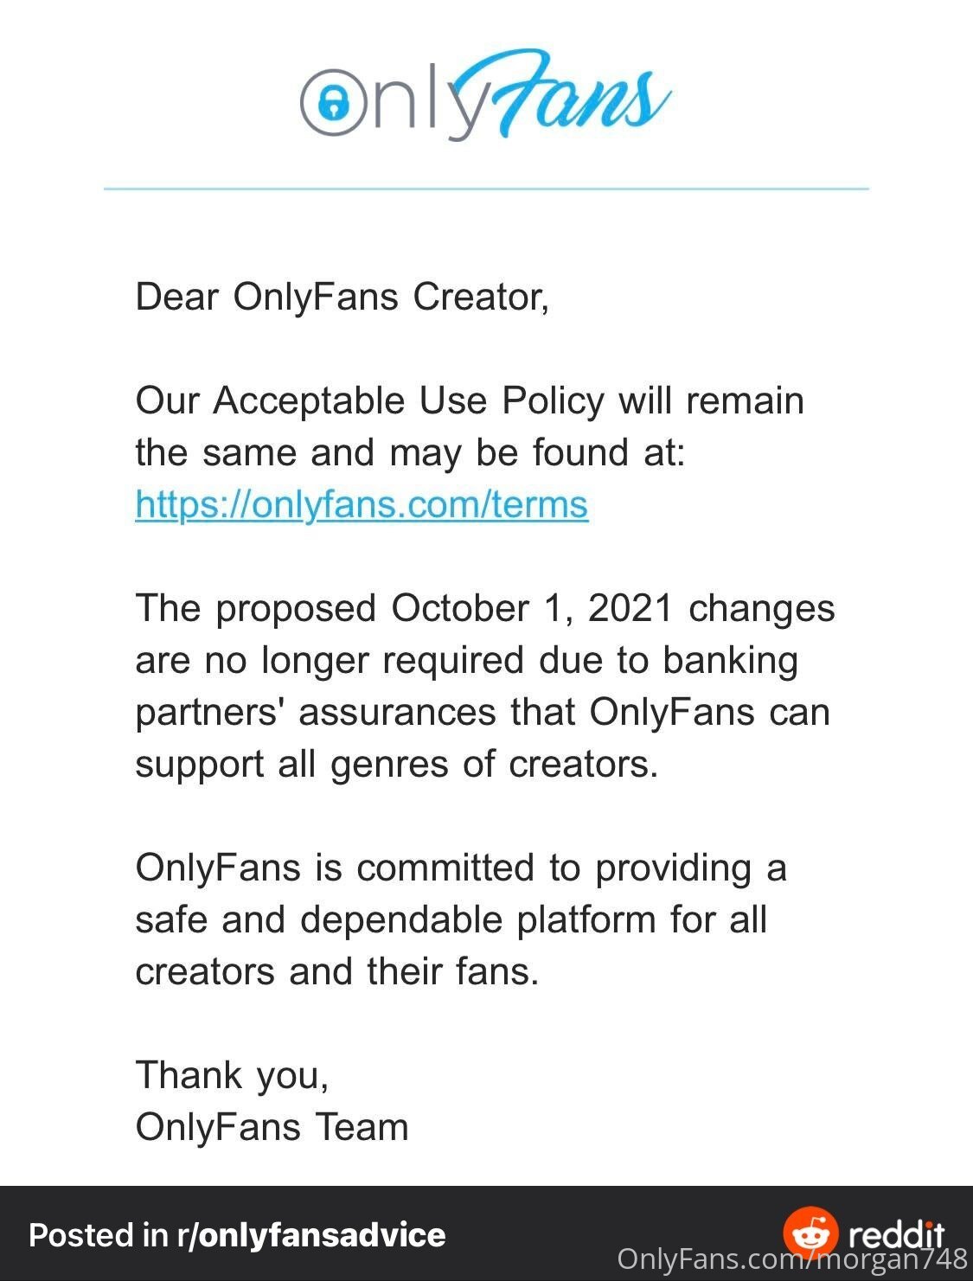Click the Thank you closing line
Image resolution: width=973 pixels, height=1281 pixels.
232,1075
